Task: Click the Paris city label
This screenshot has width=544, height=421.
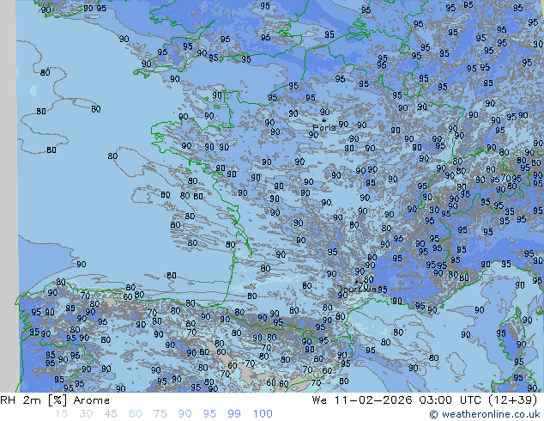Action: click(x=324, y=127)
